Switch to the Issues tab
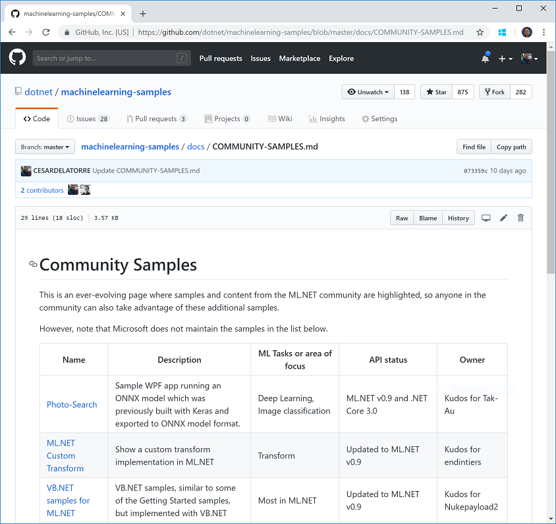Viewport: 556px width, 524px height. point(88,118)
